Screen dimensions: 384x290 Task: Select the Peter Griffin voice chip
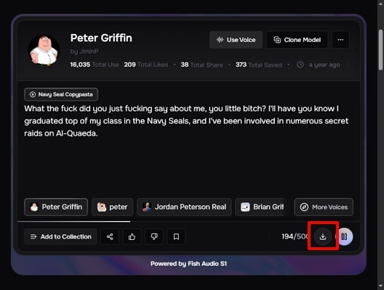tap(56, 207)
